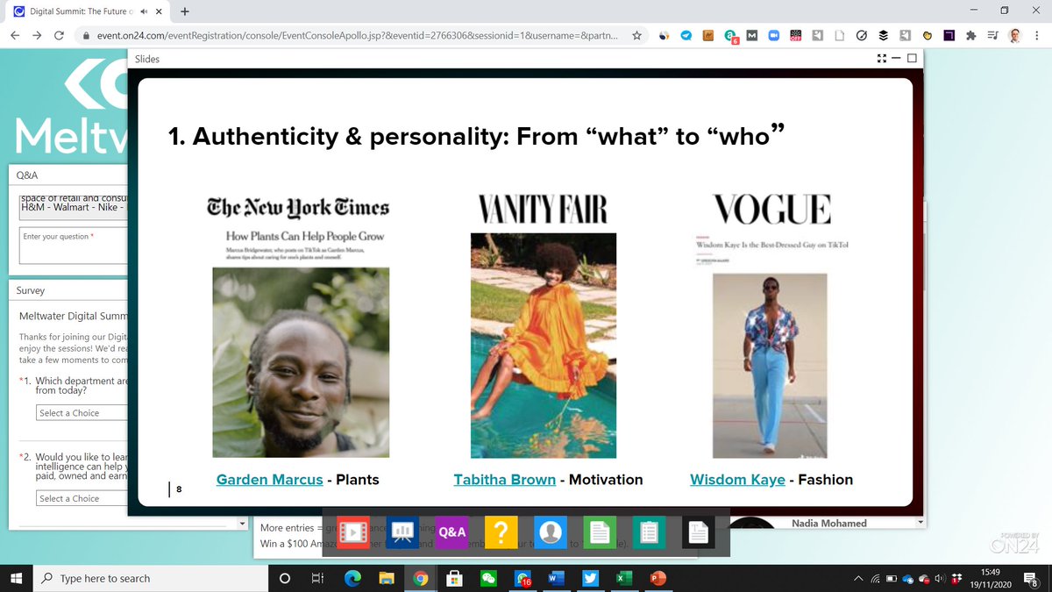Open PowerPoint from taskbar
Image resolution: width=1052 pixels, height=592 pixels.
click(x=657, y=578)
